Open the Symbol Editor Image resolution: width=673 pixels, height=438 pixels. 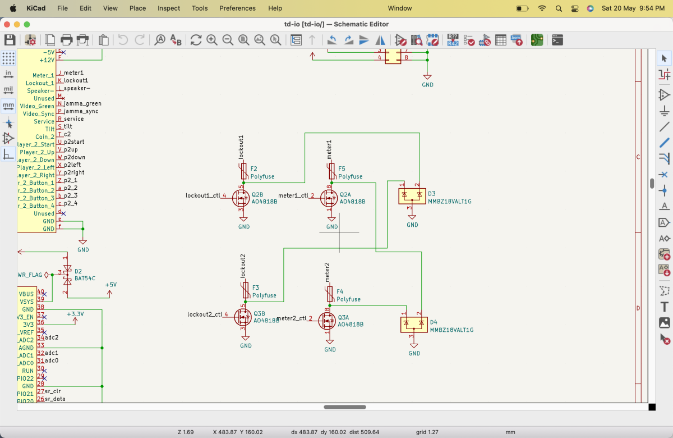(400, 40)
